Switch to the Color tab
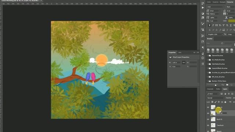The image size is (235, 132). (209, 2)
